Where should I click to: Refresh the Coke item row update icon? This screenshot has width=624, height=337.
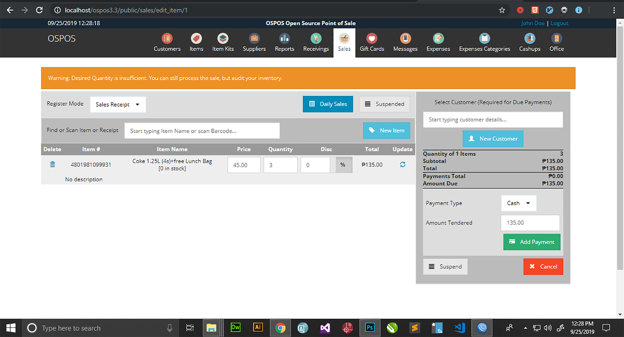tap(402, 164)
